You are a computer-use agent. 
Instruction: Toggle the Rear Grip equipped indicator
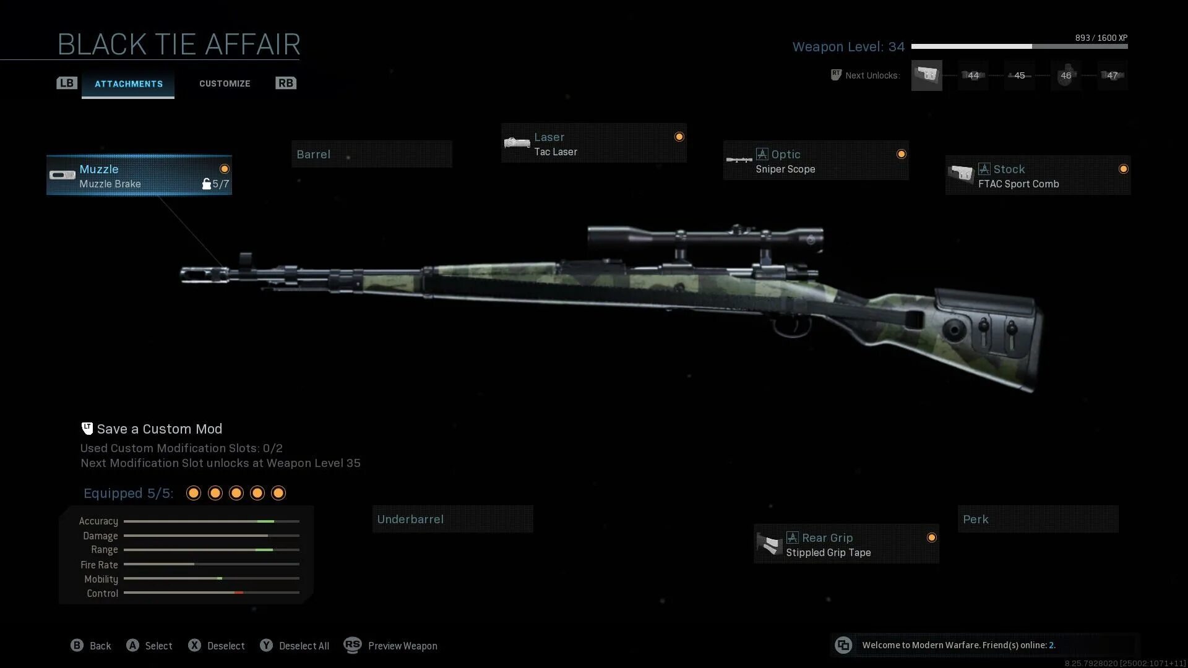coord(932,537)
